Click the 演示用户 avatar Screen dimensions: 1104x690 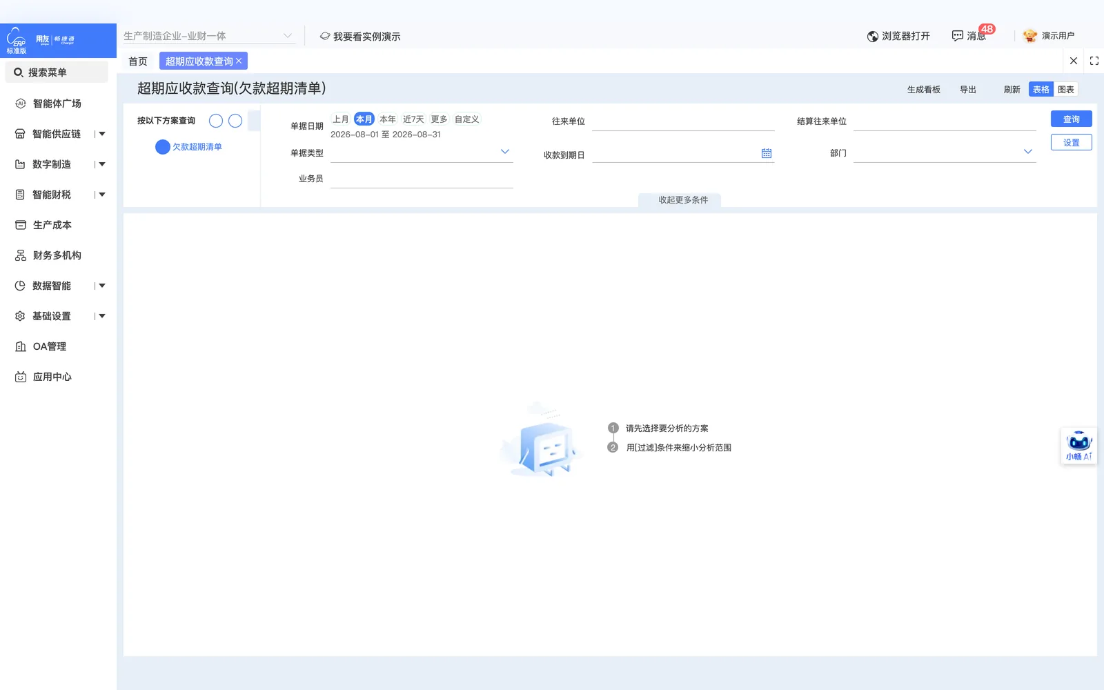pyautogui.click(x=1030, y=36)
